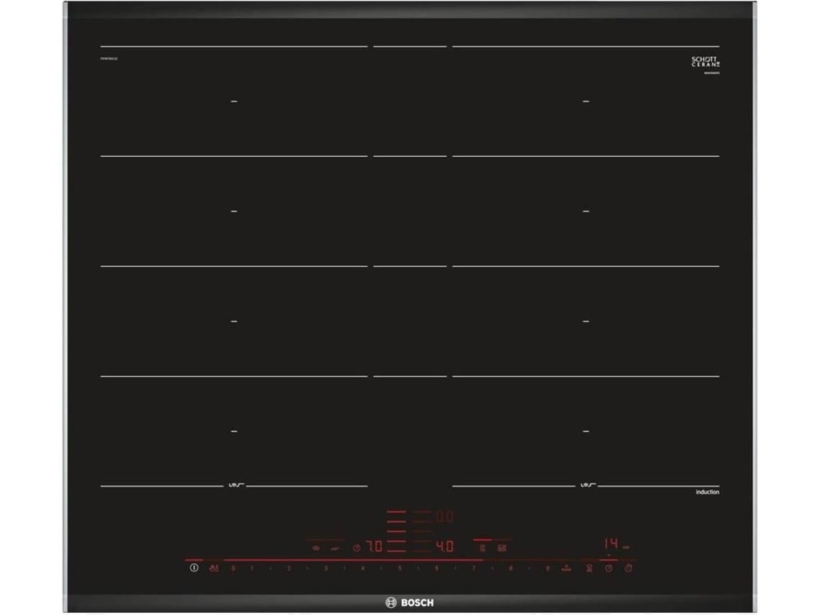
Task: Tap the red clock timer icon
Action: pyautogui.click(x=609, y=568)
